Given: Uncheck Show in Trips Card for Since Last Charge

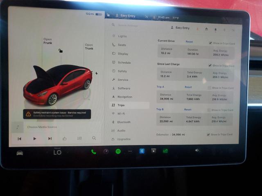Looking at the screenshot, I should 210,65.
